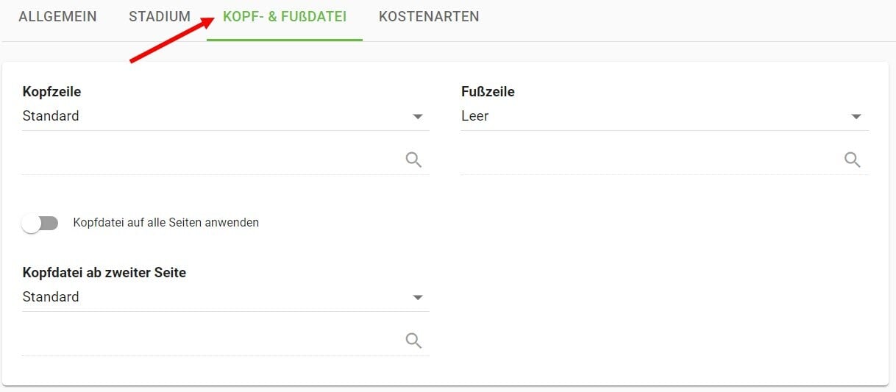
Task: Expand the Kopfzeile dropdown arrow
Action: click(x=418, y=116)
